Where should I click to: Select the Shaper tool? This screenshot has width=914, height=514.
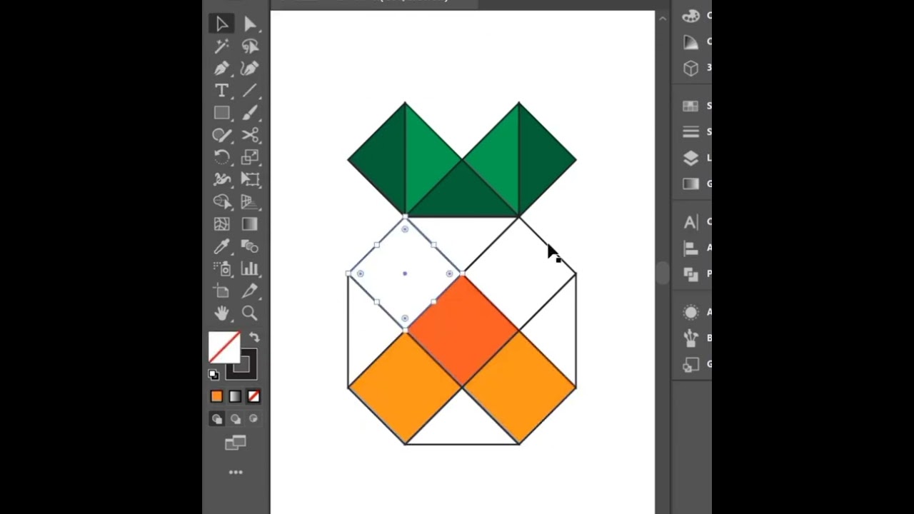point(221,135)
